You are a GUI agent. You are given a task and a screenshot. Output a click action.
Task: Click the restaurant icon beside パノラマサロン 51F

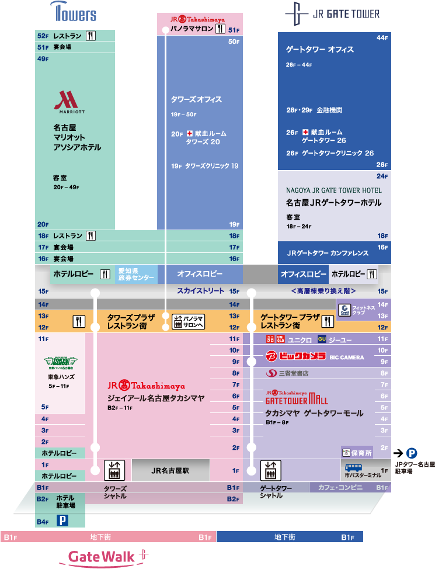220,29
